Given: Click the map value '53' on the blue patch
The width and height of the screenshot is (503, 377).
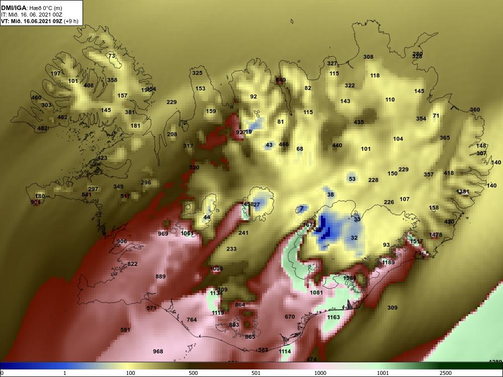Looking at the screenshot, I should point(352,179).
